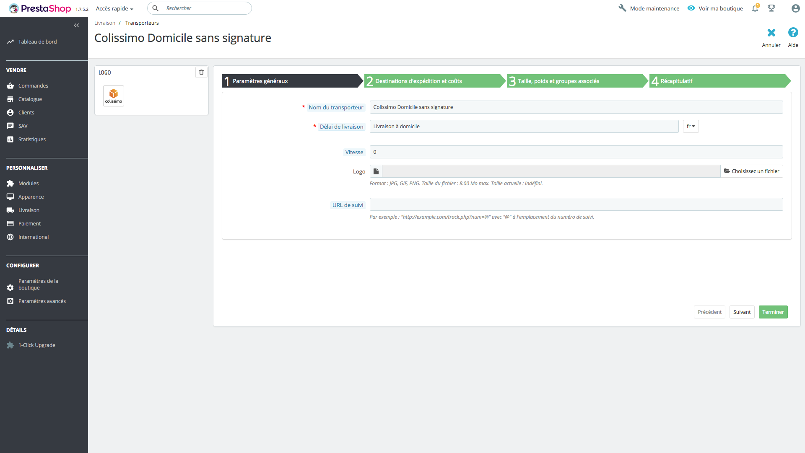The height and width of the screenshot is (453, 805).
Task: Click the Clients person icon
Action: pos(10,113)
